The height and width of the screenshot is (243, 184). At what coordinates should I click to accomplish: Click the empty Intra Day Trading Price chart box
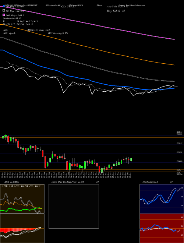[x=74, y=206]
